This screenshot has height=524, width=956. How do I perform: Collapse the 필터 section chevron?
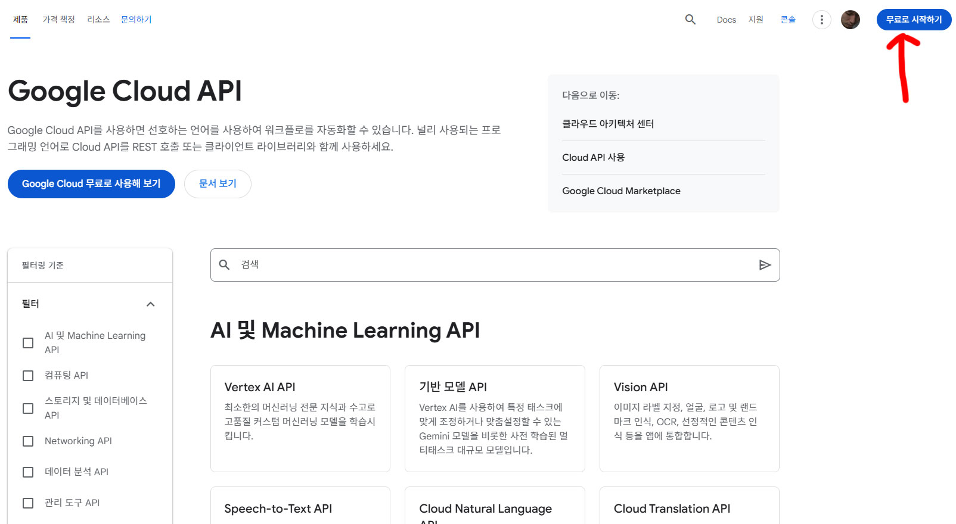pos(151,304)
